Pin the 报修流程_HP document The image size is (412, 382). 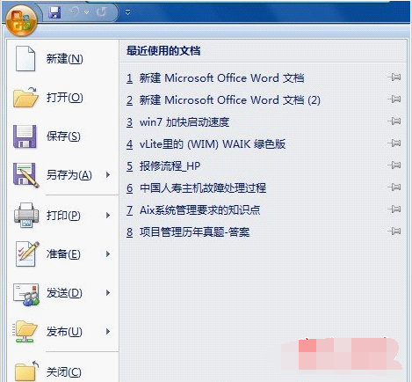(394, 165)
